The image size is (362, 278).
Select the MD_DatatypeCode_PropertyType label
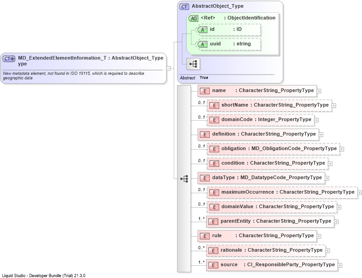[x=281, y=177]
